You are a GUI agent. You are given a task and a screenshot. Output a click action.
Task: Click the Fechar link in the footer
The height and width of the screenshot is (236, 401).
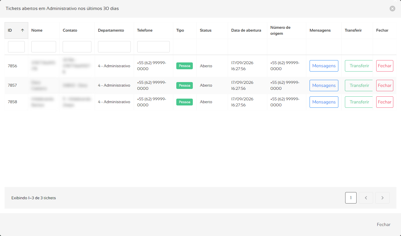click(384, 225)
